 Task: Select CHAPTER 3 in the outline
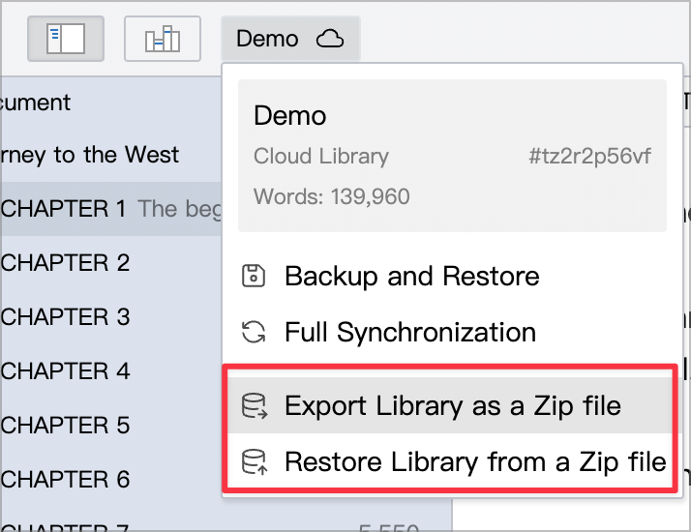(x=111, y=317)
